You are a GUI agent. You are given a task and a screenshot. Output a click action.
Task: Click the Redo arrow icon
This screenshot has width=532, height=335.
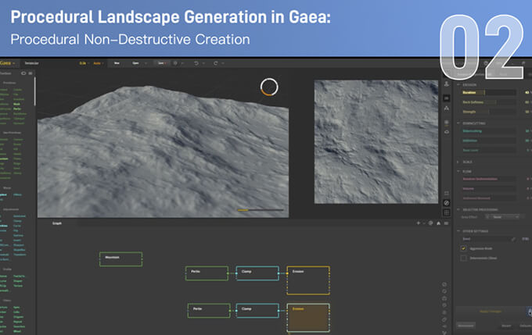[x=215, y=63]
